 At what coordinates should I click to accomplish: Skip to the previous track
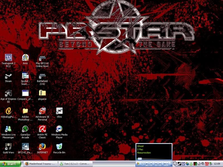click(156, 164)
